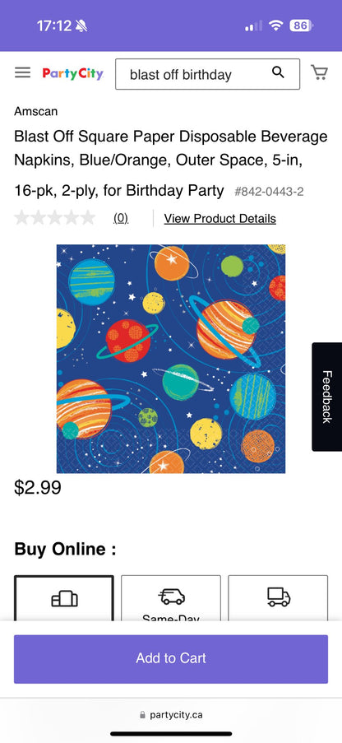Tap the Wi-Fi status icon
Screen dimensions: 342x743
(275, 26)
